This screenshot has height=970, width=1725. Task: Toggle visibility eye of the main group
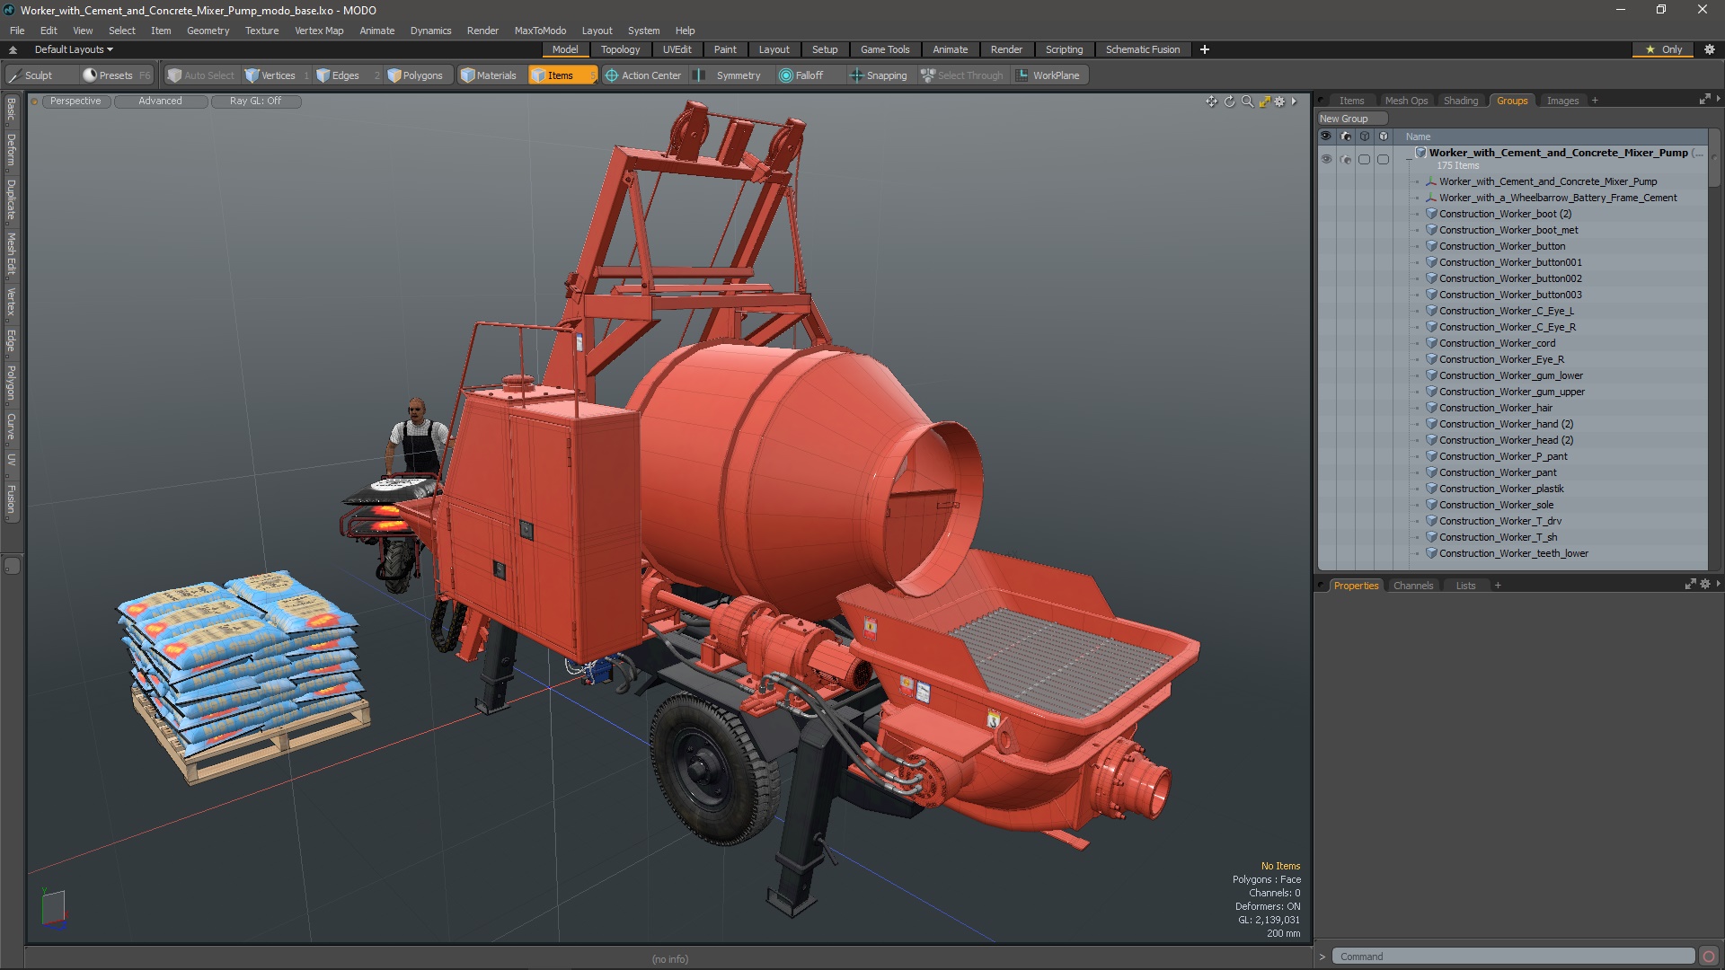(x=1326, y=159)
